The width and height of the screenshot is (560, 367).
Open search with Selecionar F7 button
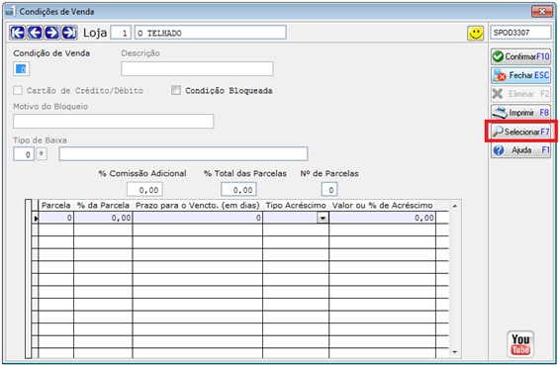[520, 132]
